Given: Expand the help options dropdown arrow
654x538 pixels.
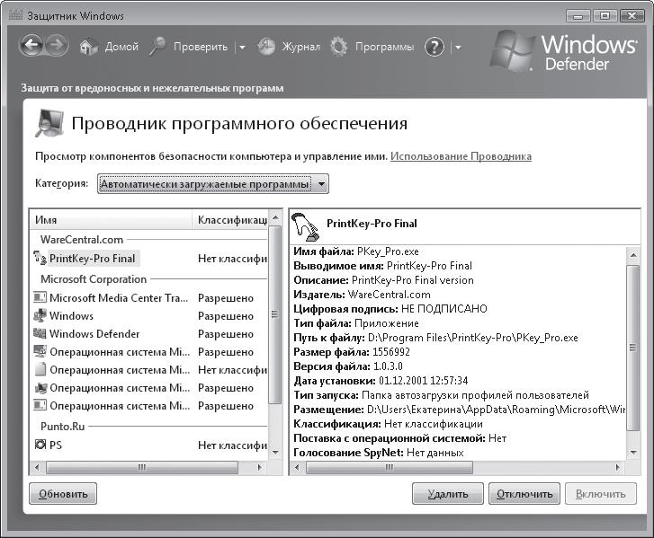Looking at the screenshot, I should click(457, 48).
